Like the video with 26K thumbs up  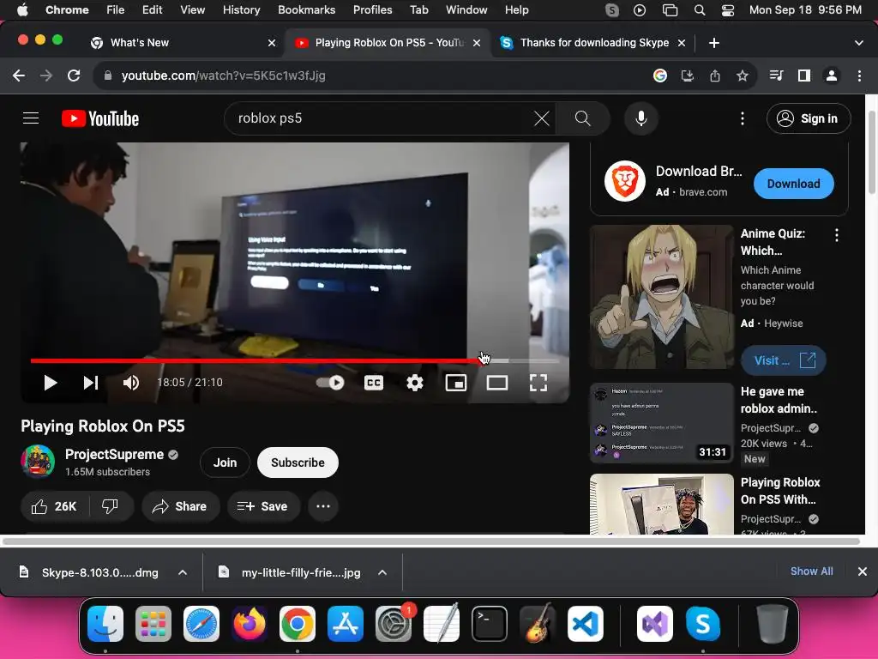(x=54, y=506)
